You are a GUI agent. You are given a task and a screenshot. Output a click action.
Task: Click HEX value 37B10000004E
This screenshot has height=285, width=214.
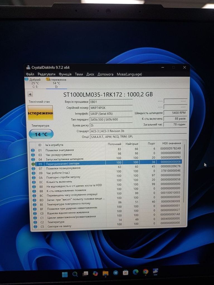pos(171,171)
